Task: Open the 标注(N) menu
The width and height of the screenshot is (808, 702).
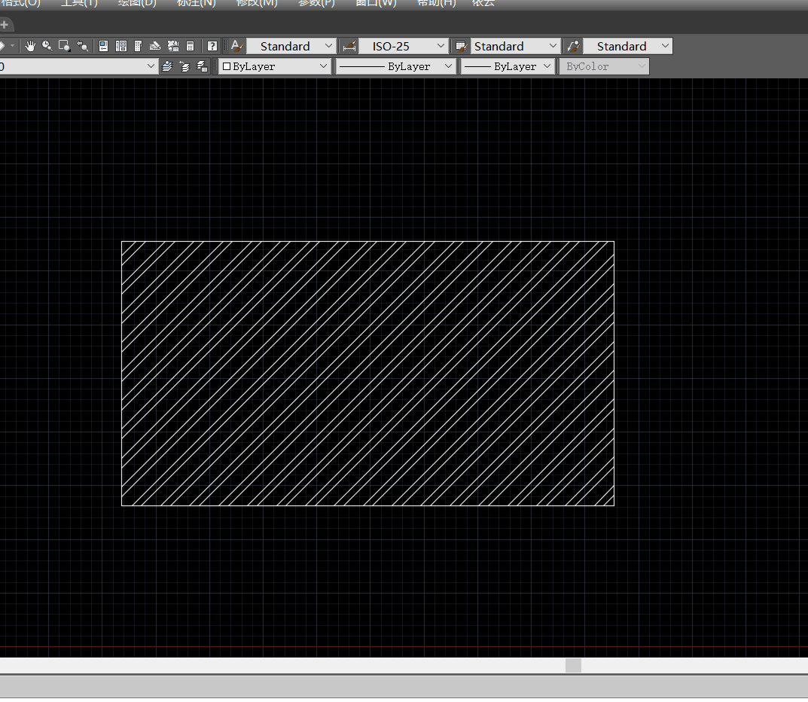Action: (x=197, y=2)
